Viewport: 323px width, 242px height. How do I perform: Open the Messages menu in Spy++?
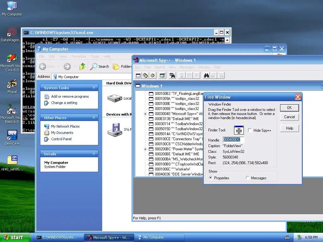[x=187, y=67]
